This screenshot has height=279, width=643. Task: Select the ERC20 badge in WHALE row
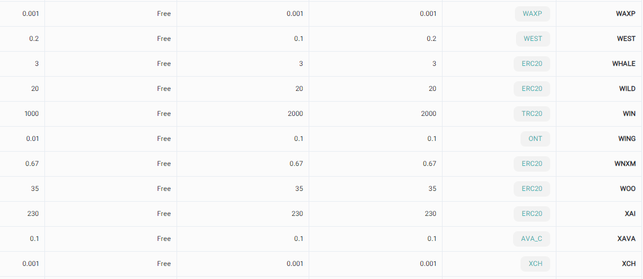[x=532, y=64]
